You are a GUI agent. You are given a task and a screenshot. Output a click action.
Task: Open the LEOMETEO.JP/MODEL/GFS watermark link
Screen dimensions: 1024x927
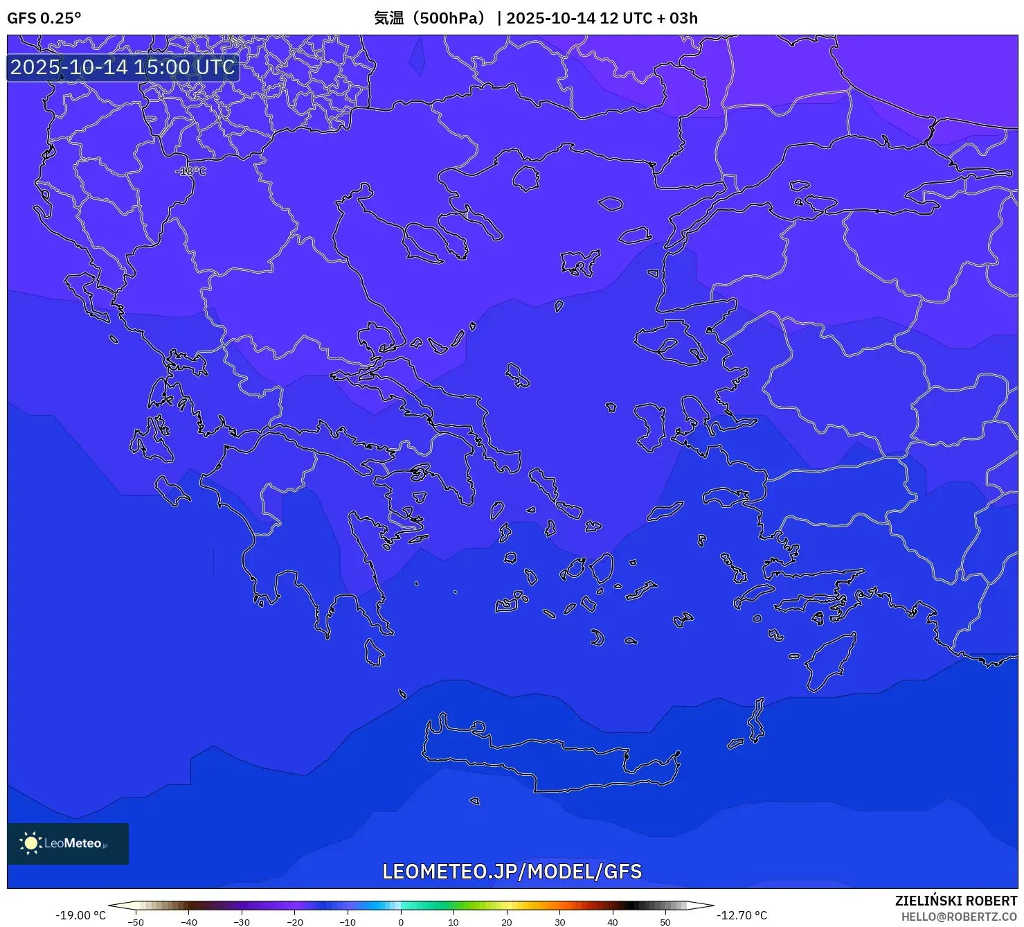[512, 872]
